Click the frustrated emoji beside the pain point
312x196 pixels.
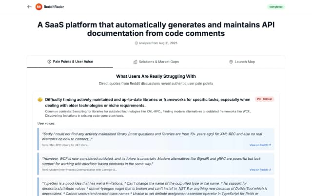coord(40,100)
